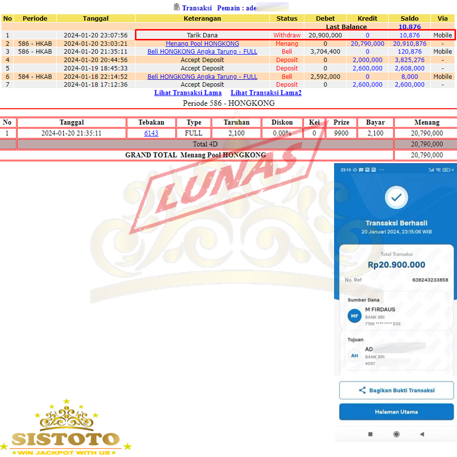Open the Menang Pool HONGKONG link
The image size is (457, 457).
(x=202, y=43)
